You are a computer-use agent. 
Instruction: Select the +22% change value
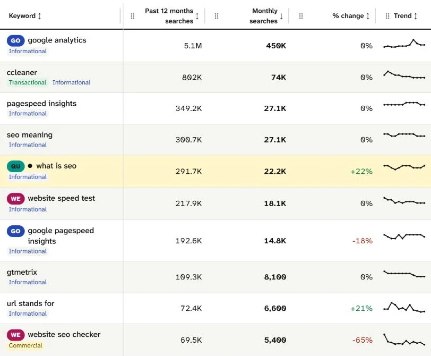pos(361,172)
